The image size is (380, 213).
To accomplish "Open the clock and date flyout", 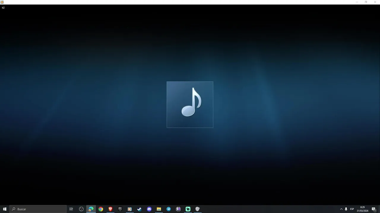I will [362, 209].
